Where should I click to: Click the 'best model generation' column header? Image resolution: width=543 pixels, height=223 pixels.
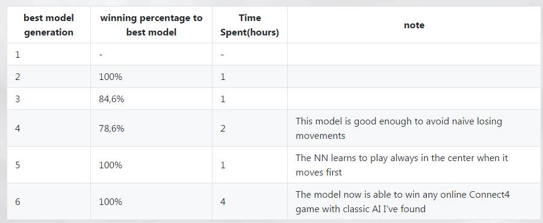tap(49, 25)
